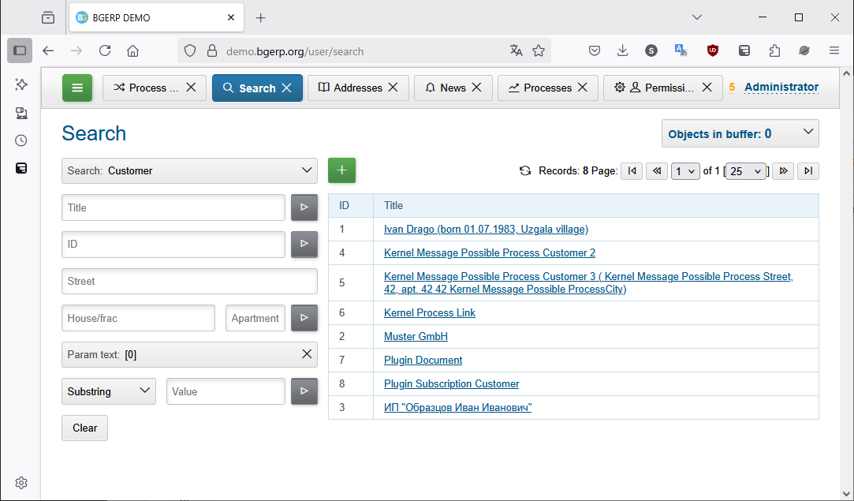Open the history clock icon in left sidebar

[21, 140]
